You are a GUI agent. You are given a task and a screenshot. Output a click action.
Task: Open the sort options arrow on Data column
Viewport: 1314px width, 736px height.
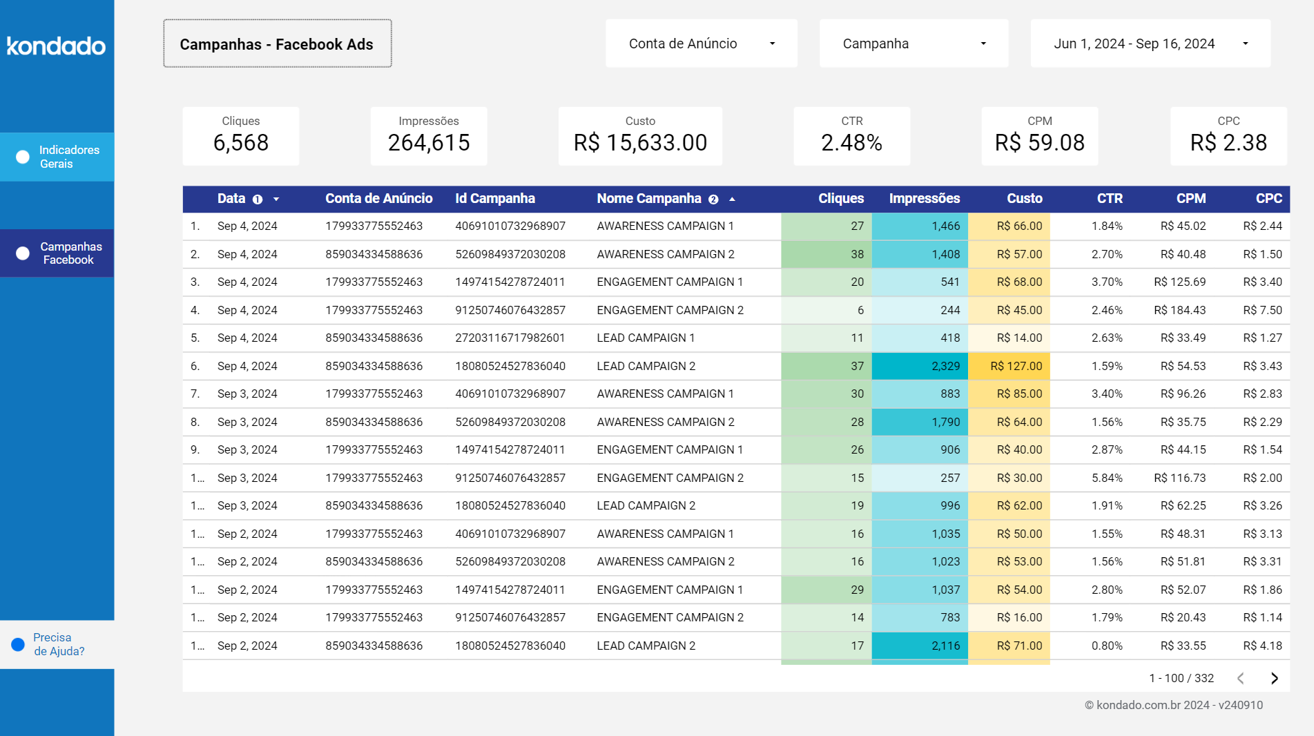click(276, 199)
